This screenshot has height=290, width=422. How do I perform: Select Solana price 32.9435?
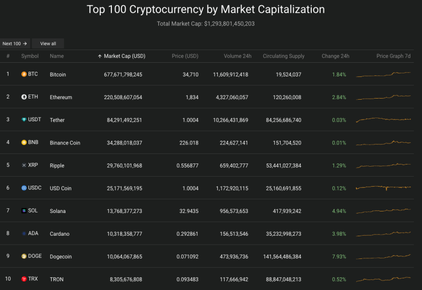pos(189,211)
